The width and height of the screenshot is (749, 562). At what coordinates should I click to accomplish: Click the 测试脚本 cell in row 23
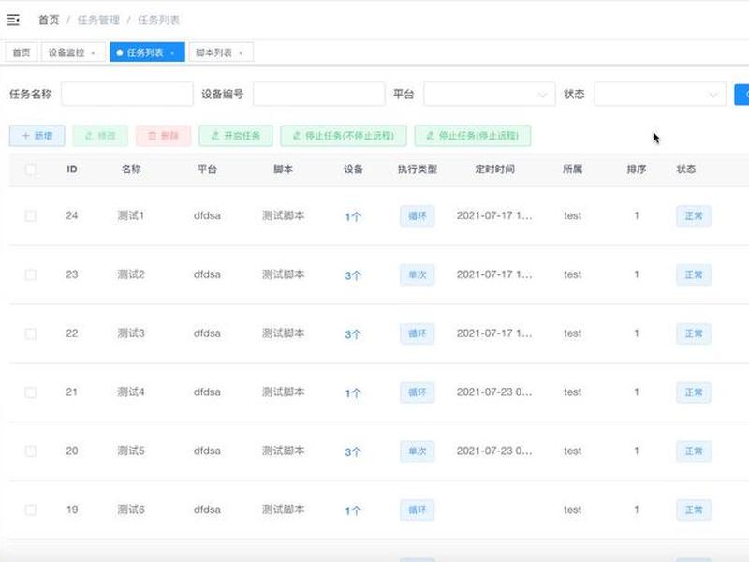pos(284,274)
